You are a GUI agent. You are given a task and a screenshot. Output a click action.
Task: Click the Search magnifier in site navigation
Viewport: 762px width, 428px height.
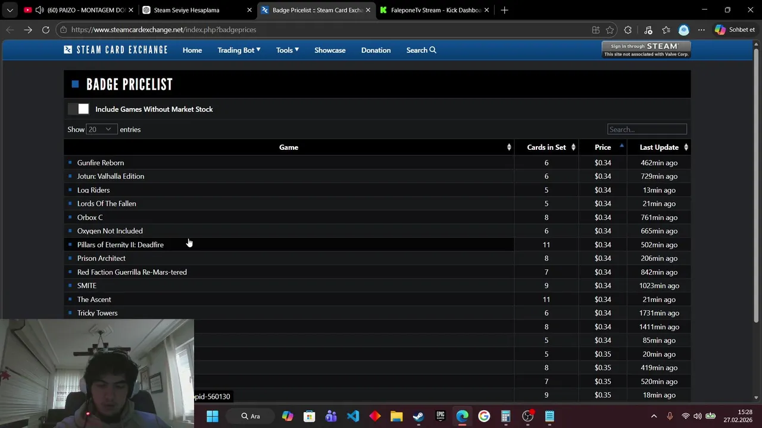pos(421,50)
